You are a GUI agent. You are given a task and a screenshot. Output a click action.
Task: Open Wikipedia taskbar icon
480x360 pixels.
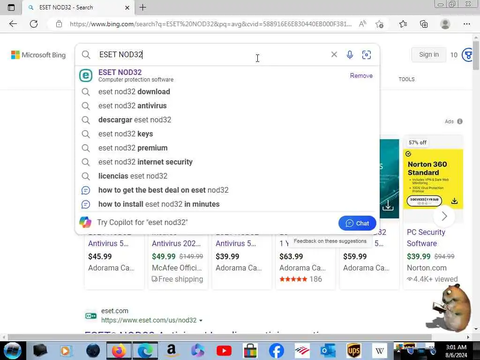pos(380,351)
